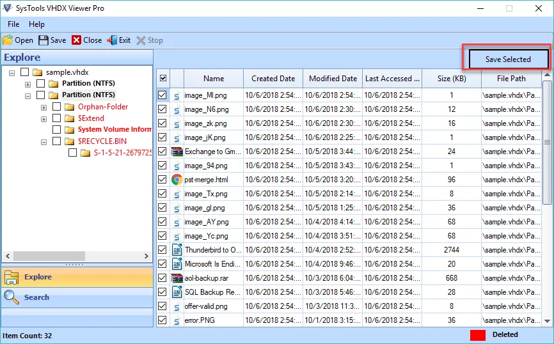Image resolution: width=554 pixels, height=344 pixels.
Task: Click the Search magnifier icon in sidebar
Action: 12,297
